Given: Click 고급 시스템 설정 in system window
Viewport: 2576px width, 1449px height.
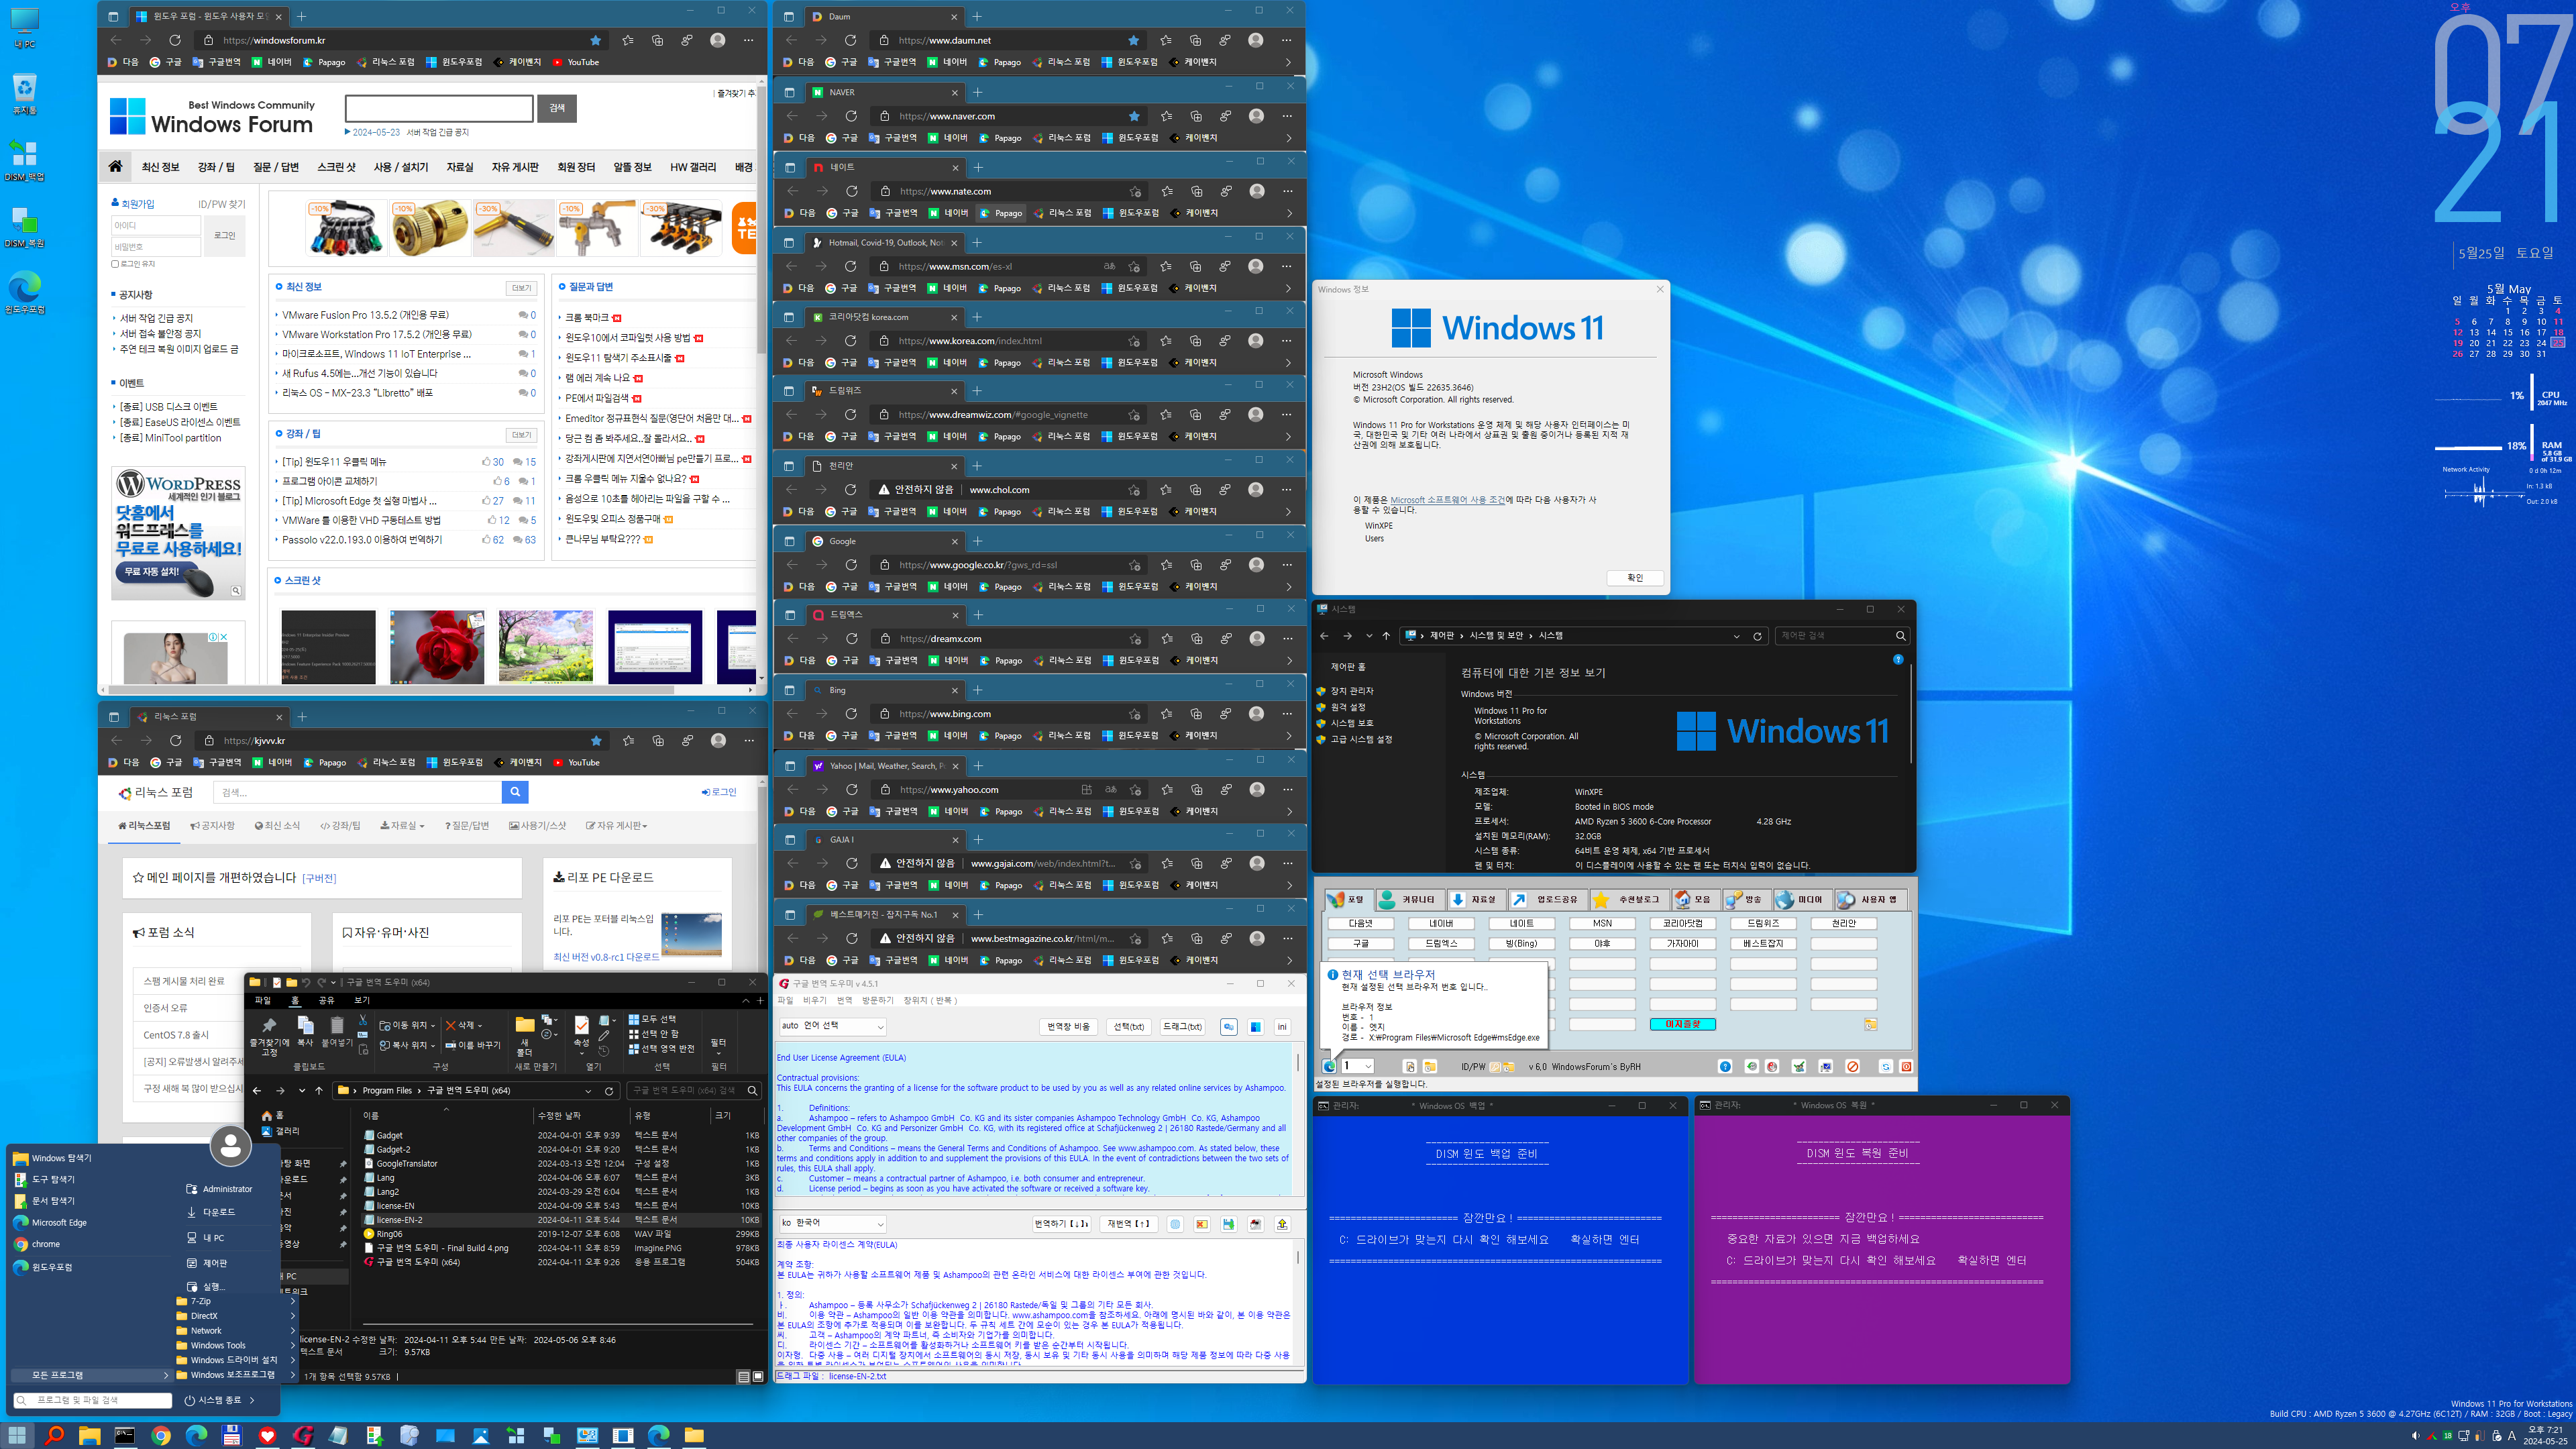Looking at the screenshot, I should (1361, 739).
